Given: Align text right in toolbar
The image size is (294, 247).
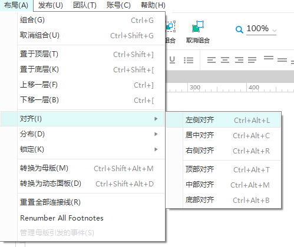Looking at the screenshot, I should pos(239,60).
